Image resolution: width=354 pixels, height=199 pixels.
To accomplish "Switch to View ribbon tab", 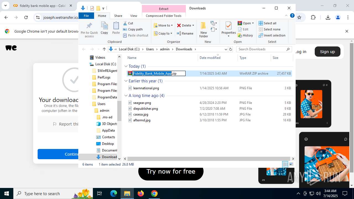I will click(134, 16).
